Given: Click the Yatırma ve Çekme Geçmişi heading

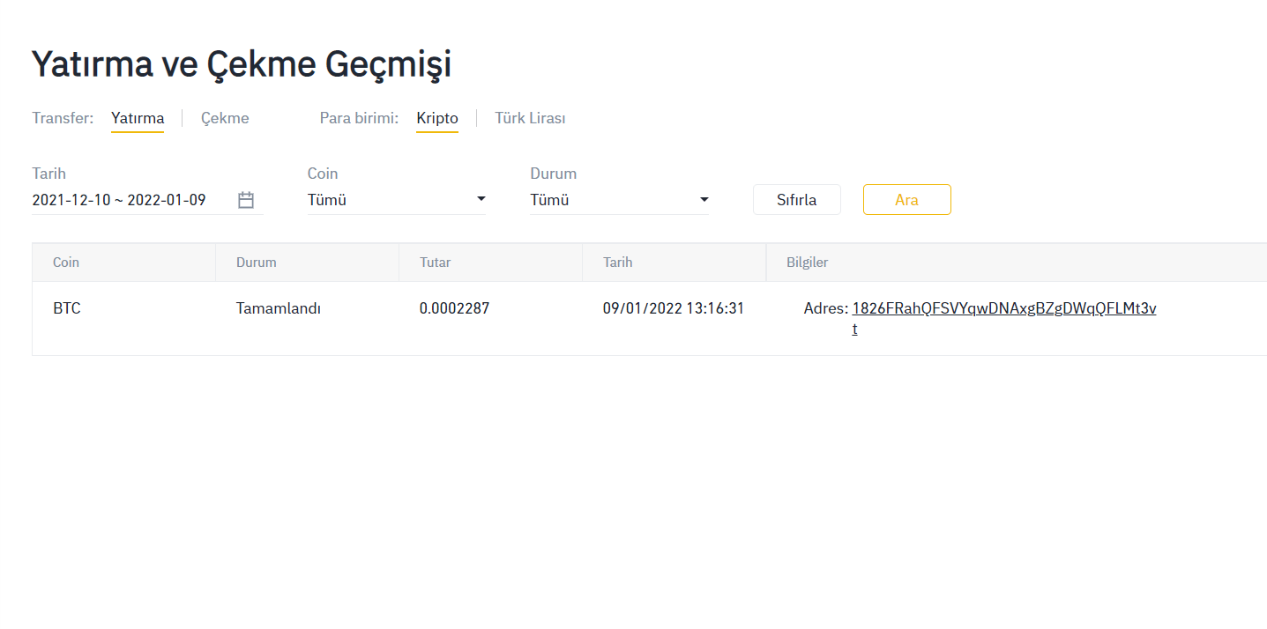Looking at the screenshot, I should point(242,64).
